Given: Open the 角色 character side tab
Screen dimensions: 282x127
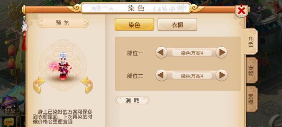Looking at the screenshot, I should pyautogui.click(x=251, y=42).
